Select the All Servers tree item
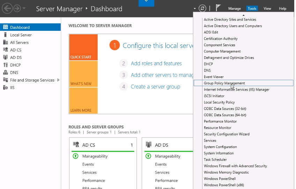The width and height of the screenshot is (296, 189). point(19,43)
